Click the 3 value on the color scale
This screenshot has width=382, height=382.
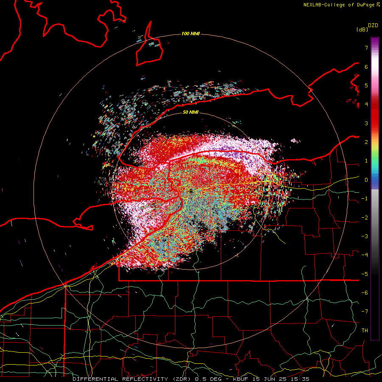pos(366,123)
